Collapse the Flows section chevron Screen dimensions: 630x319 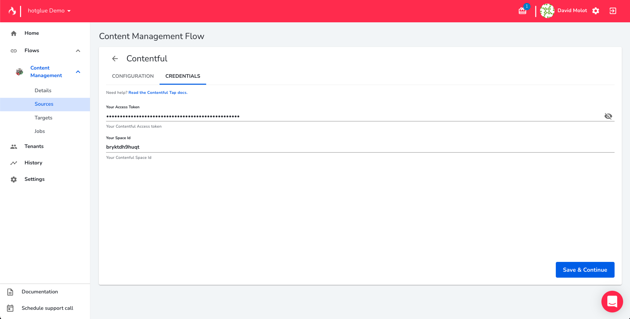click(78, 51)
